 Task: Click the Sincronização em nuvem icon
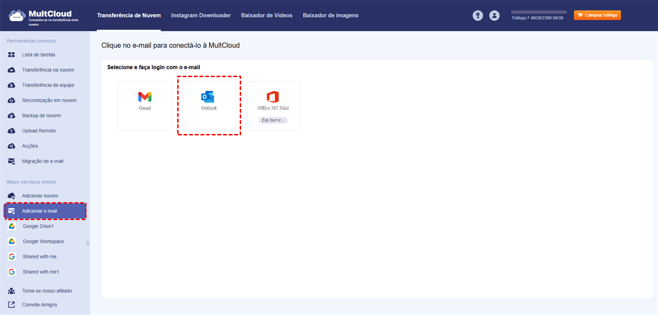(12, 100)
